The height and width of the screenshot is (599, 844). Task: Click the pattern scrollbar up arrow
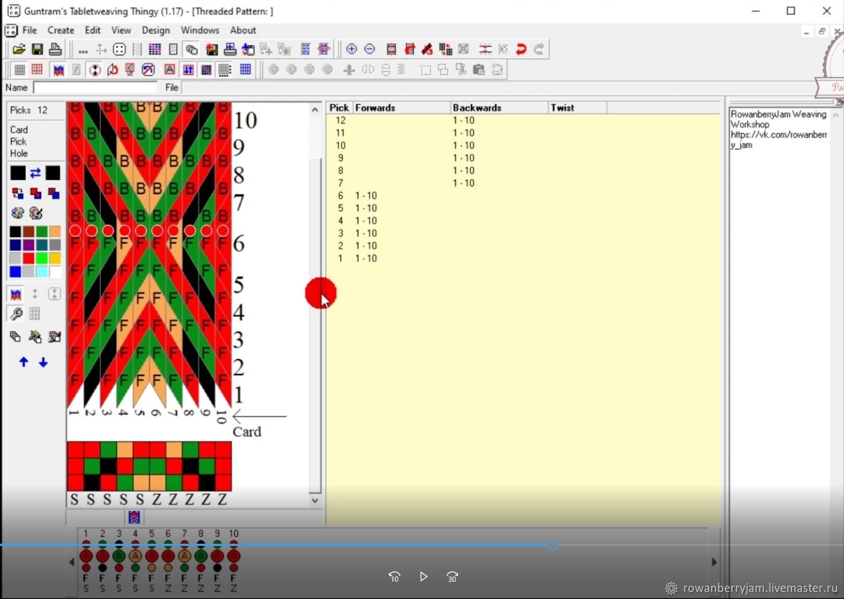click(x=315, y=109)
